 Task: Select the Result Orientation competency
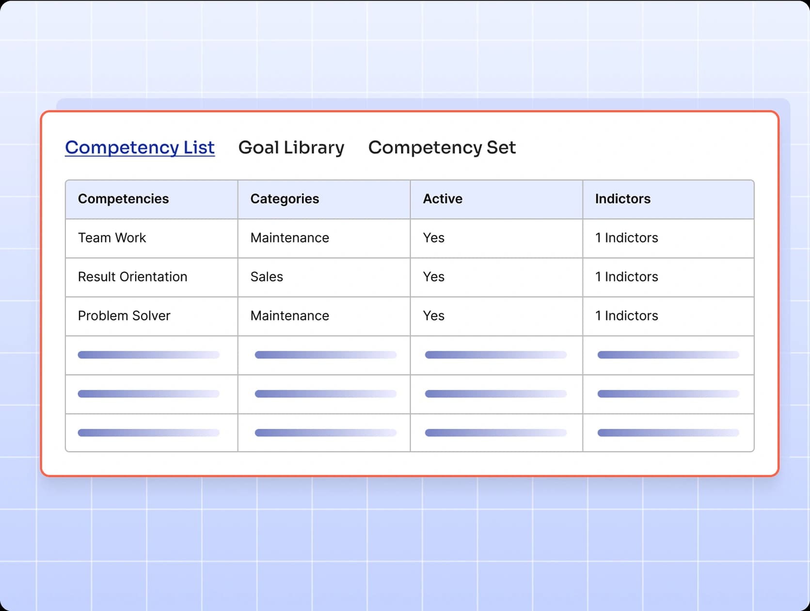[x=132, y=277]
